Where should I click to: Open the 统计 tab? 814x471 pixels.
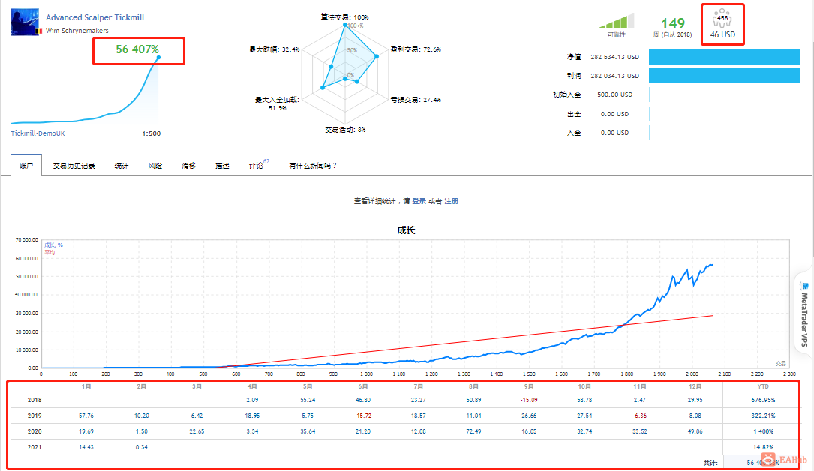click(x=121, y=166)
